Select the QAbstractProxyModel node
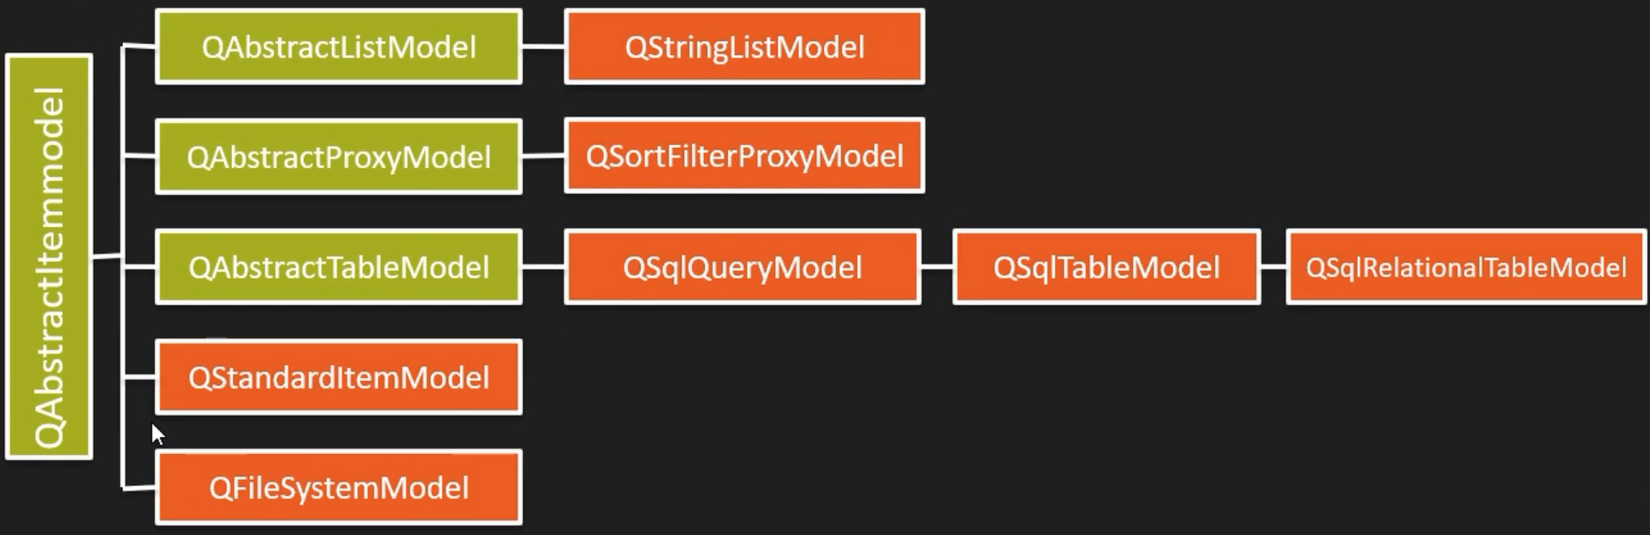1650x535 pixels. click(339, 157)
